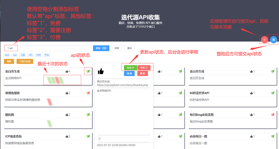The height and width of the screenshot is (149, 279).
Task: Like 表白页生成 card showing 4 thumbs
Action: [67, 71]
